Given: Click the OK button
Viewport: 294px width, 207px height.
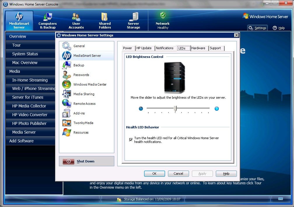Looking at the screenshot, I should coord(155,174).
